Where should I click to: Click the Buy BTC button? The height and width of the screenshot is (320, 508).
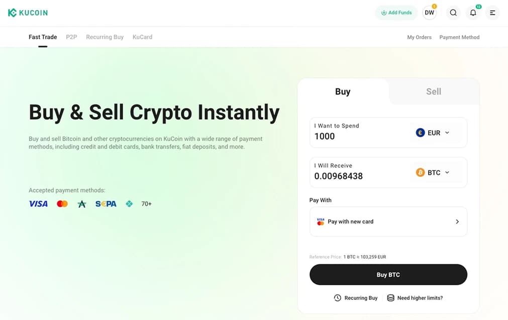(388, 274)
